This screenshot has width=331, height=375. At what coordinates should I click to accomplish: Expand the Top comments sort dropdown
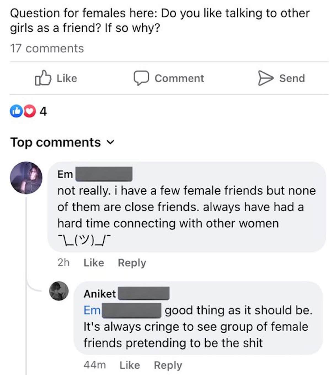coord(55,142)
